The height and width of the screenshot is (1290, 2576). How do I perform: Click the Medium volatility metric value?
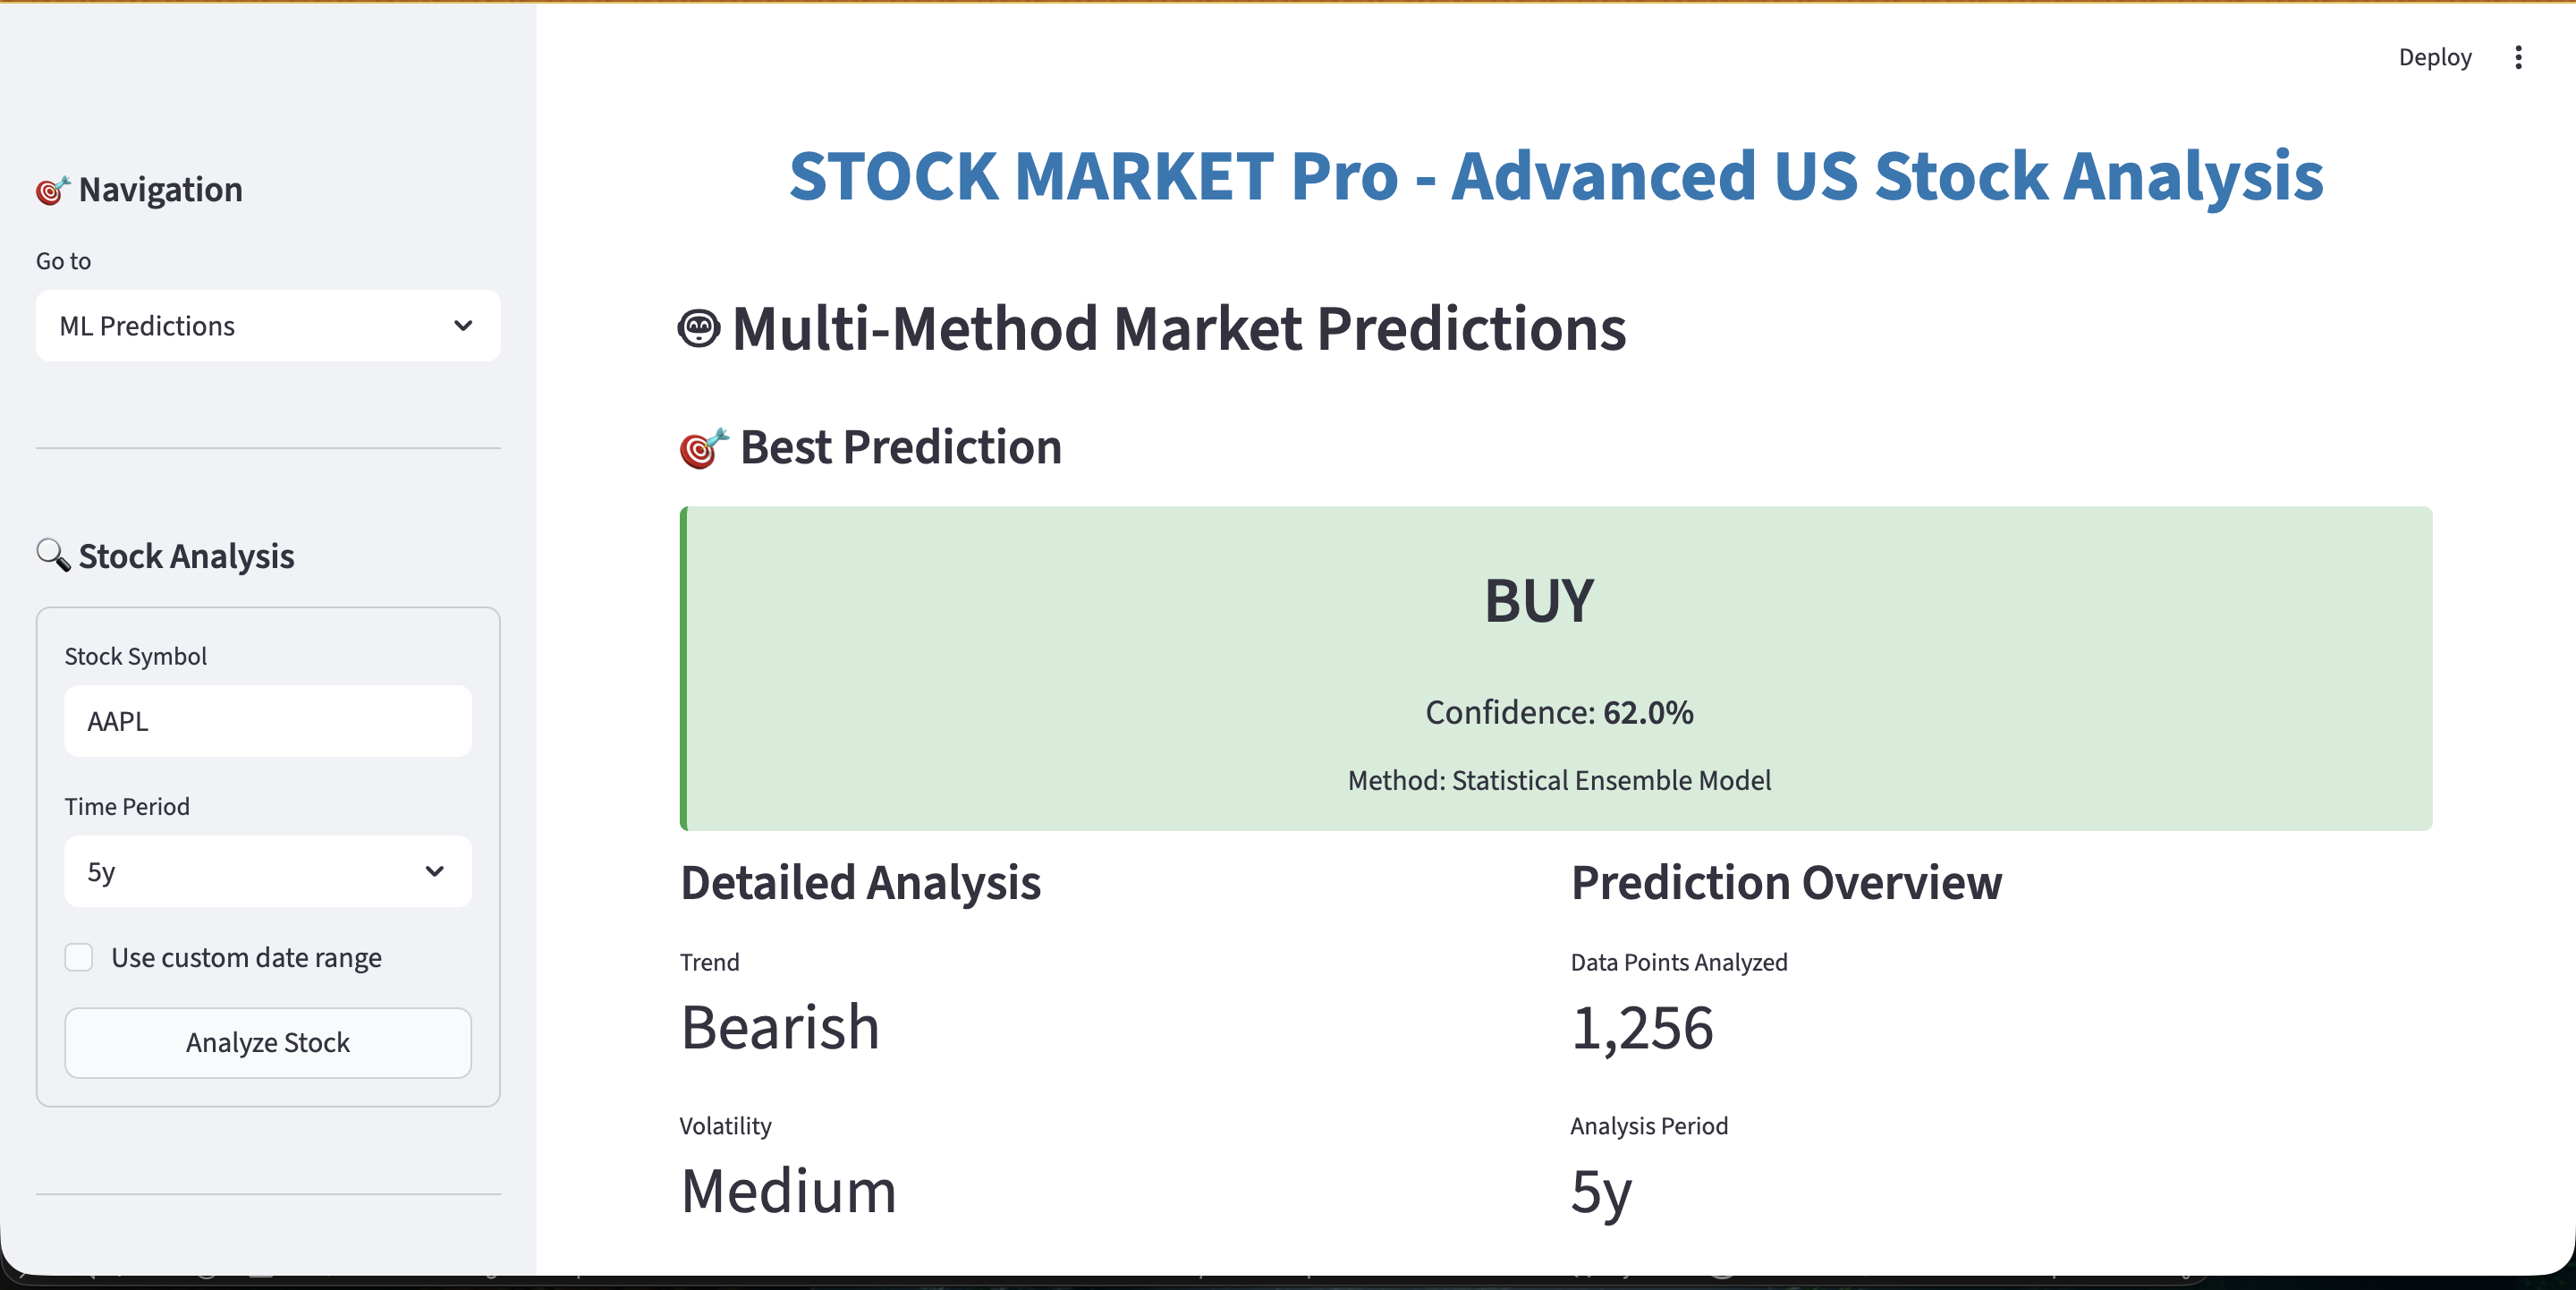point(788,1191)
